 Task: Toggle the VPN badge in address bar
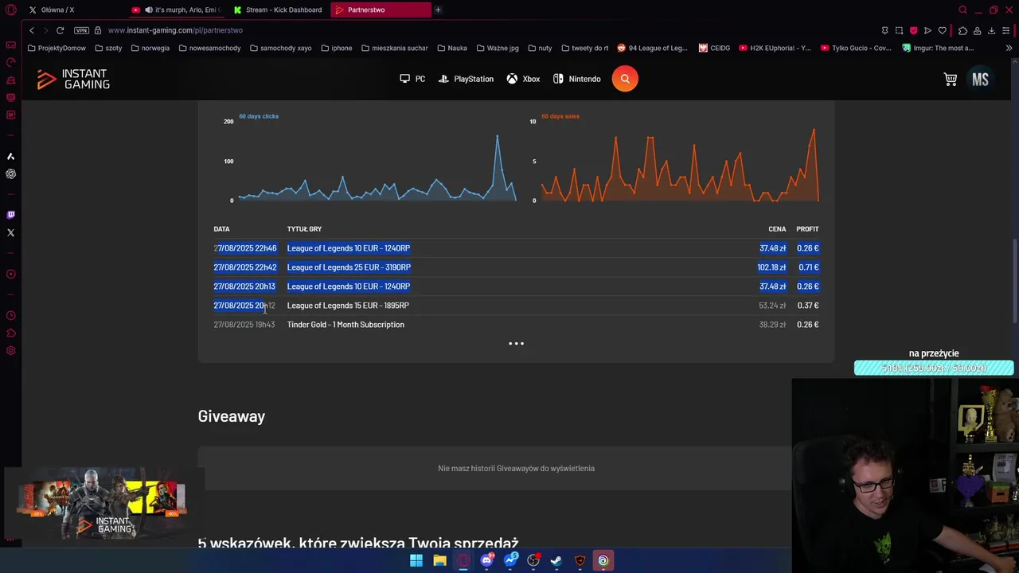81,30
